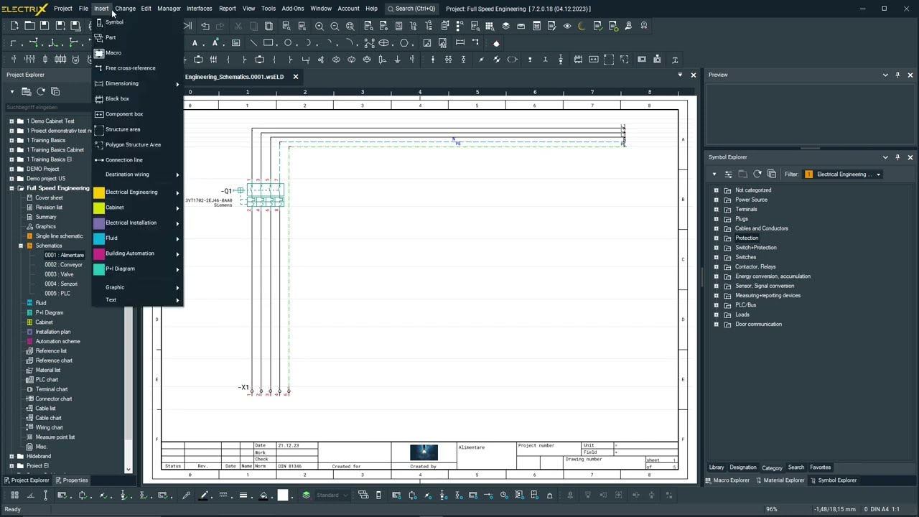The image size is (919, 517).
Task: Expand PLC/Bus symbol category
Action: click(717, 304)
